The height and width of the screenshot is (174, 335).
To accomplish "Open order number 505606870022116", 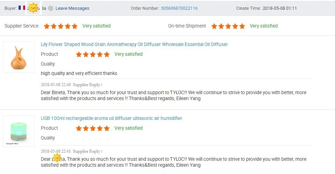I will tap(179, 8).
